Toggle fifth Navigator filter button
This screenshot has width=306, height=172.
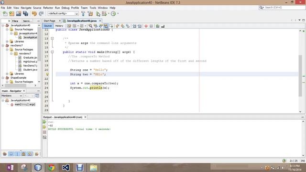30,154
